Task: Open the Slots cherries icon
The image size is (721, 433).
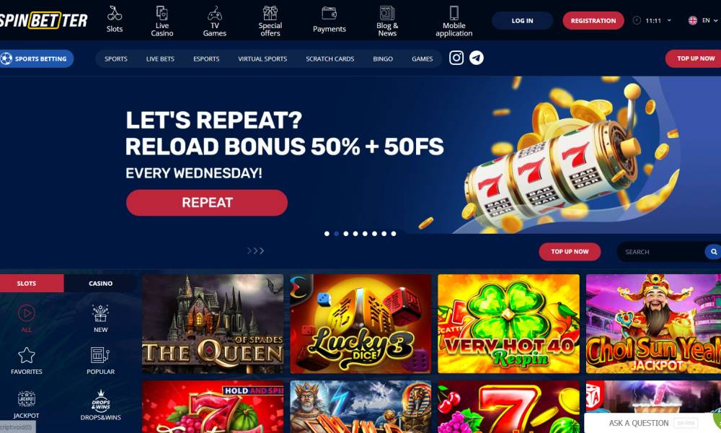Action: (115, 13)
